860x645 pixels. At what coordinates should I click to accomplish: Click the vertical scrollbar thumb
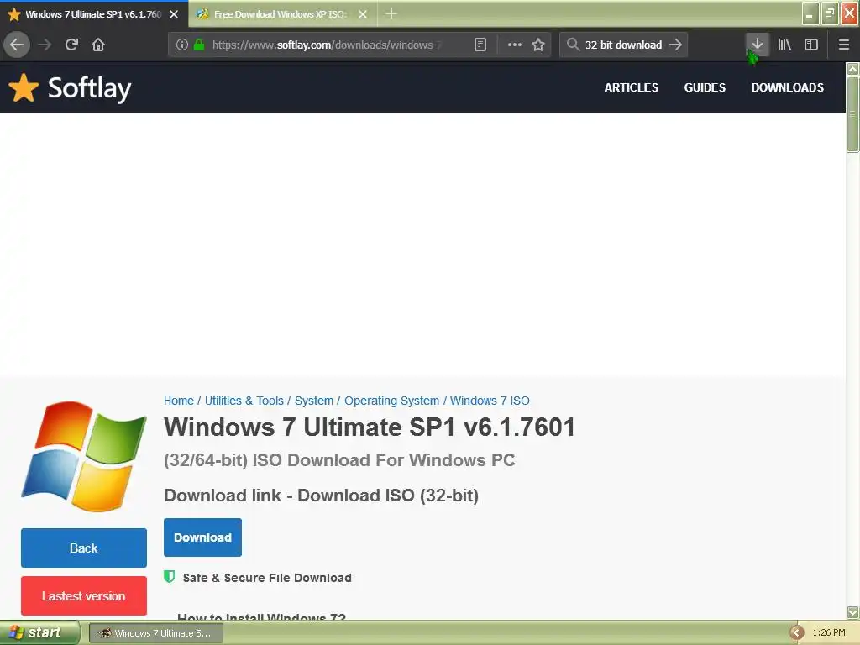click(853, 114)
